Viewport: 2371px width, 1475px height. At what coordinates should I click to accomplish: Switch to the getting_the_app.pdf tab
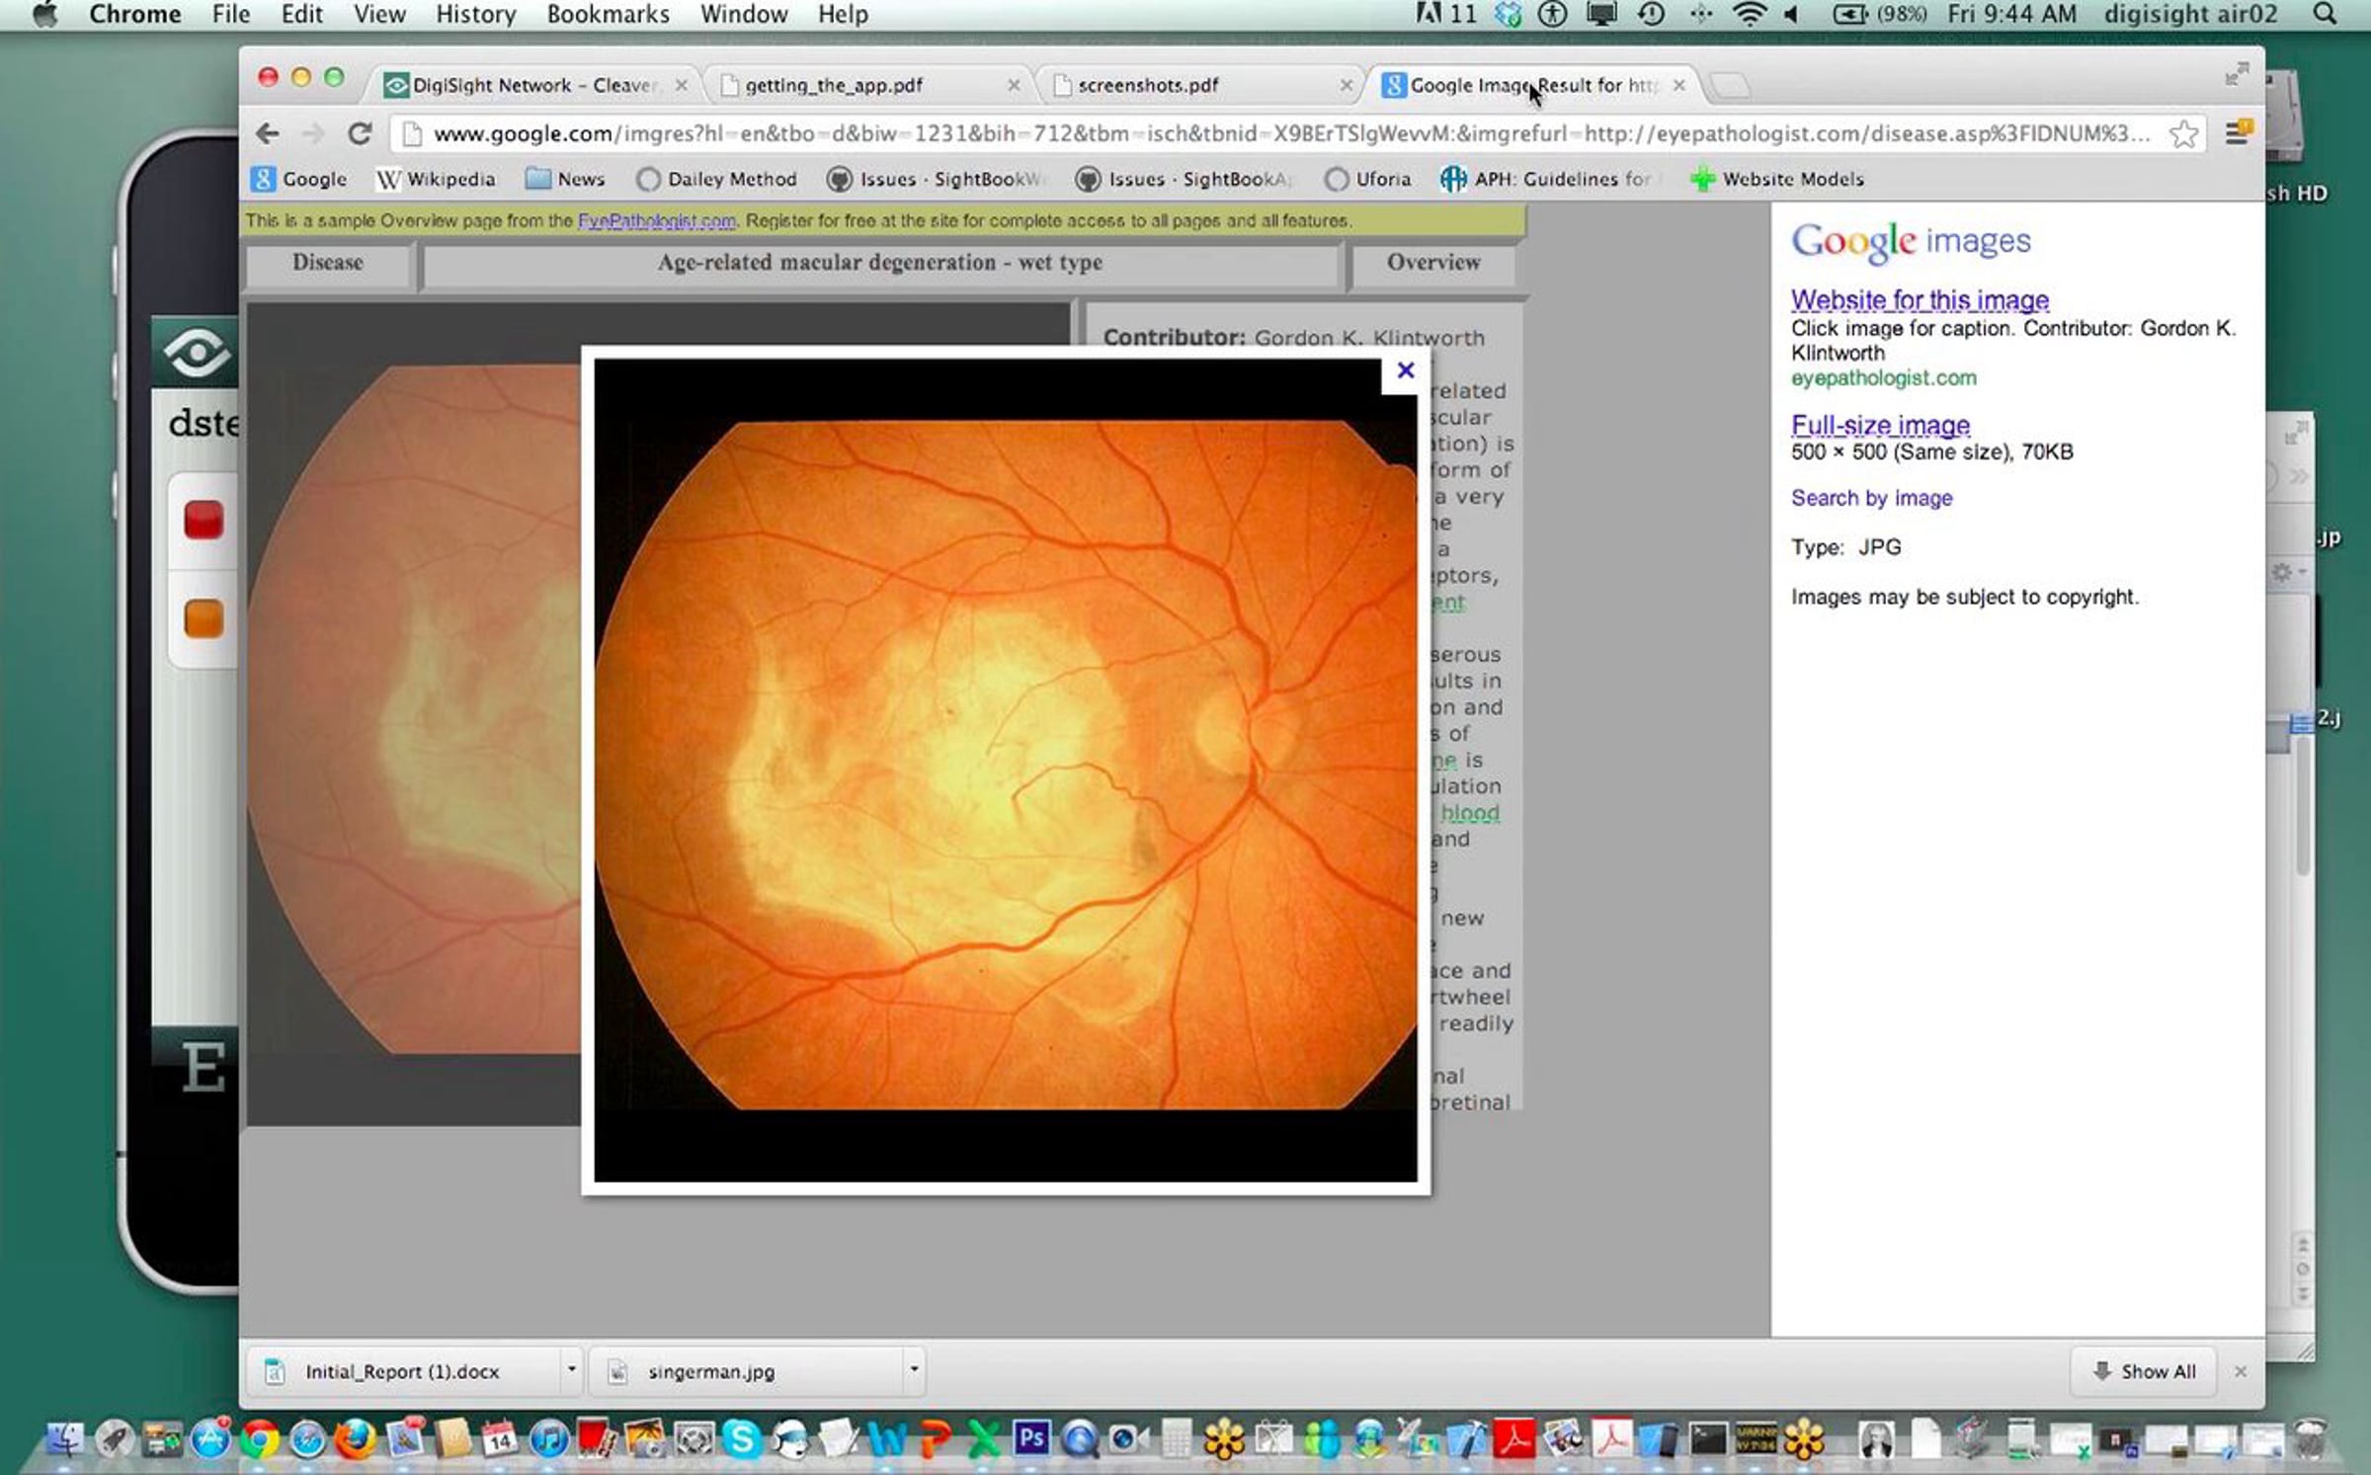(834, 86)
